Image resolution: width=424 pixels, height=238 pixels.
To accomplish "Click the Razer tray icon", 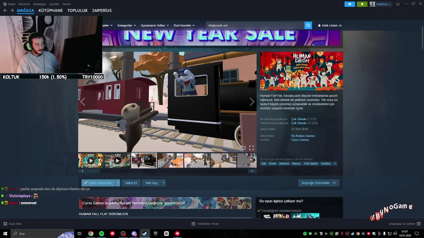I will point(332,234).
